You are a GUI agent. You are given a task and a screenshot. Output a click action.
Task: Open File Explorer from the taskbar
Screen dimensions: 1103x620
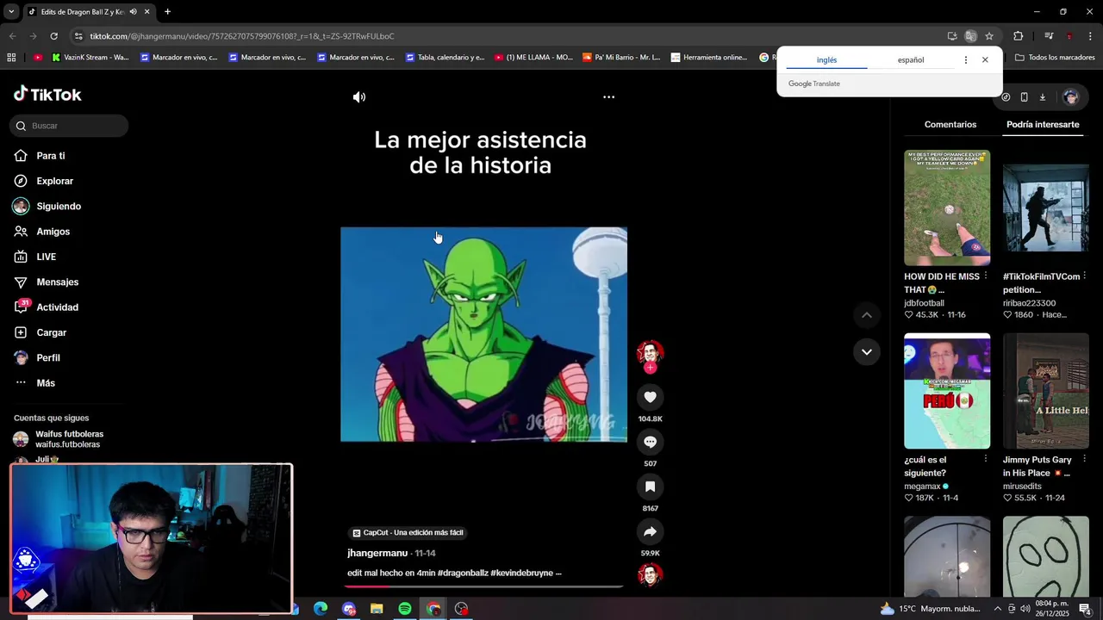pyautogui.click(x=377, y=609)
